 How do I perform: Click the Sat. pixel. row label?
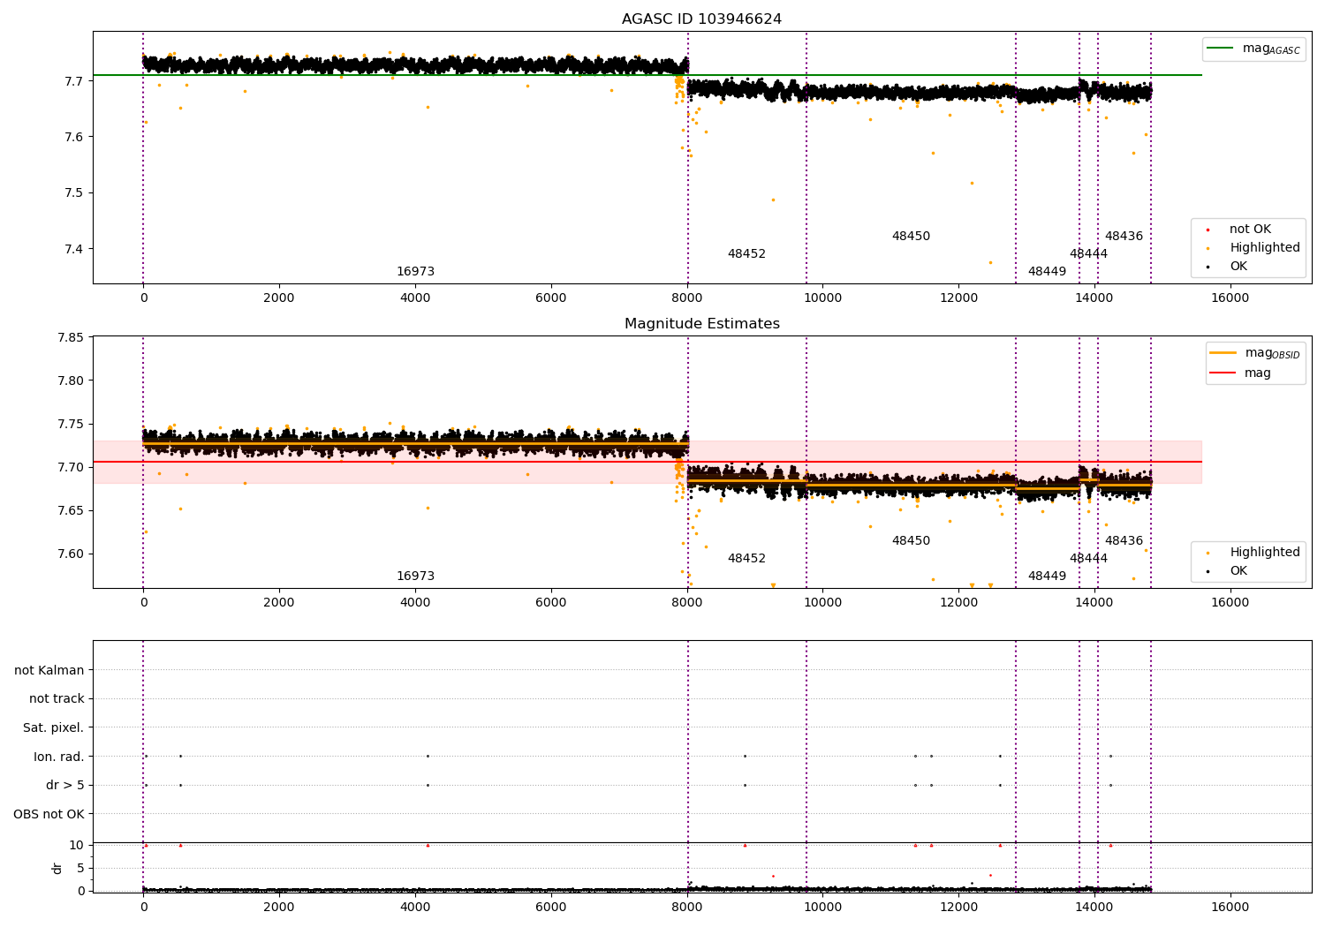(x=54, y=727)
